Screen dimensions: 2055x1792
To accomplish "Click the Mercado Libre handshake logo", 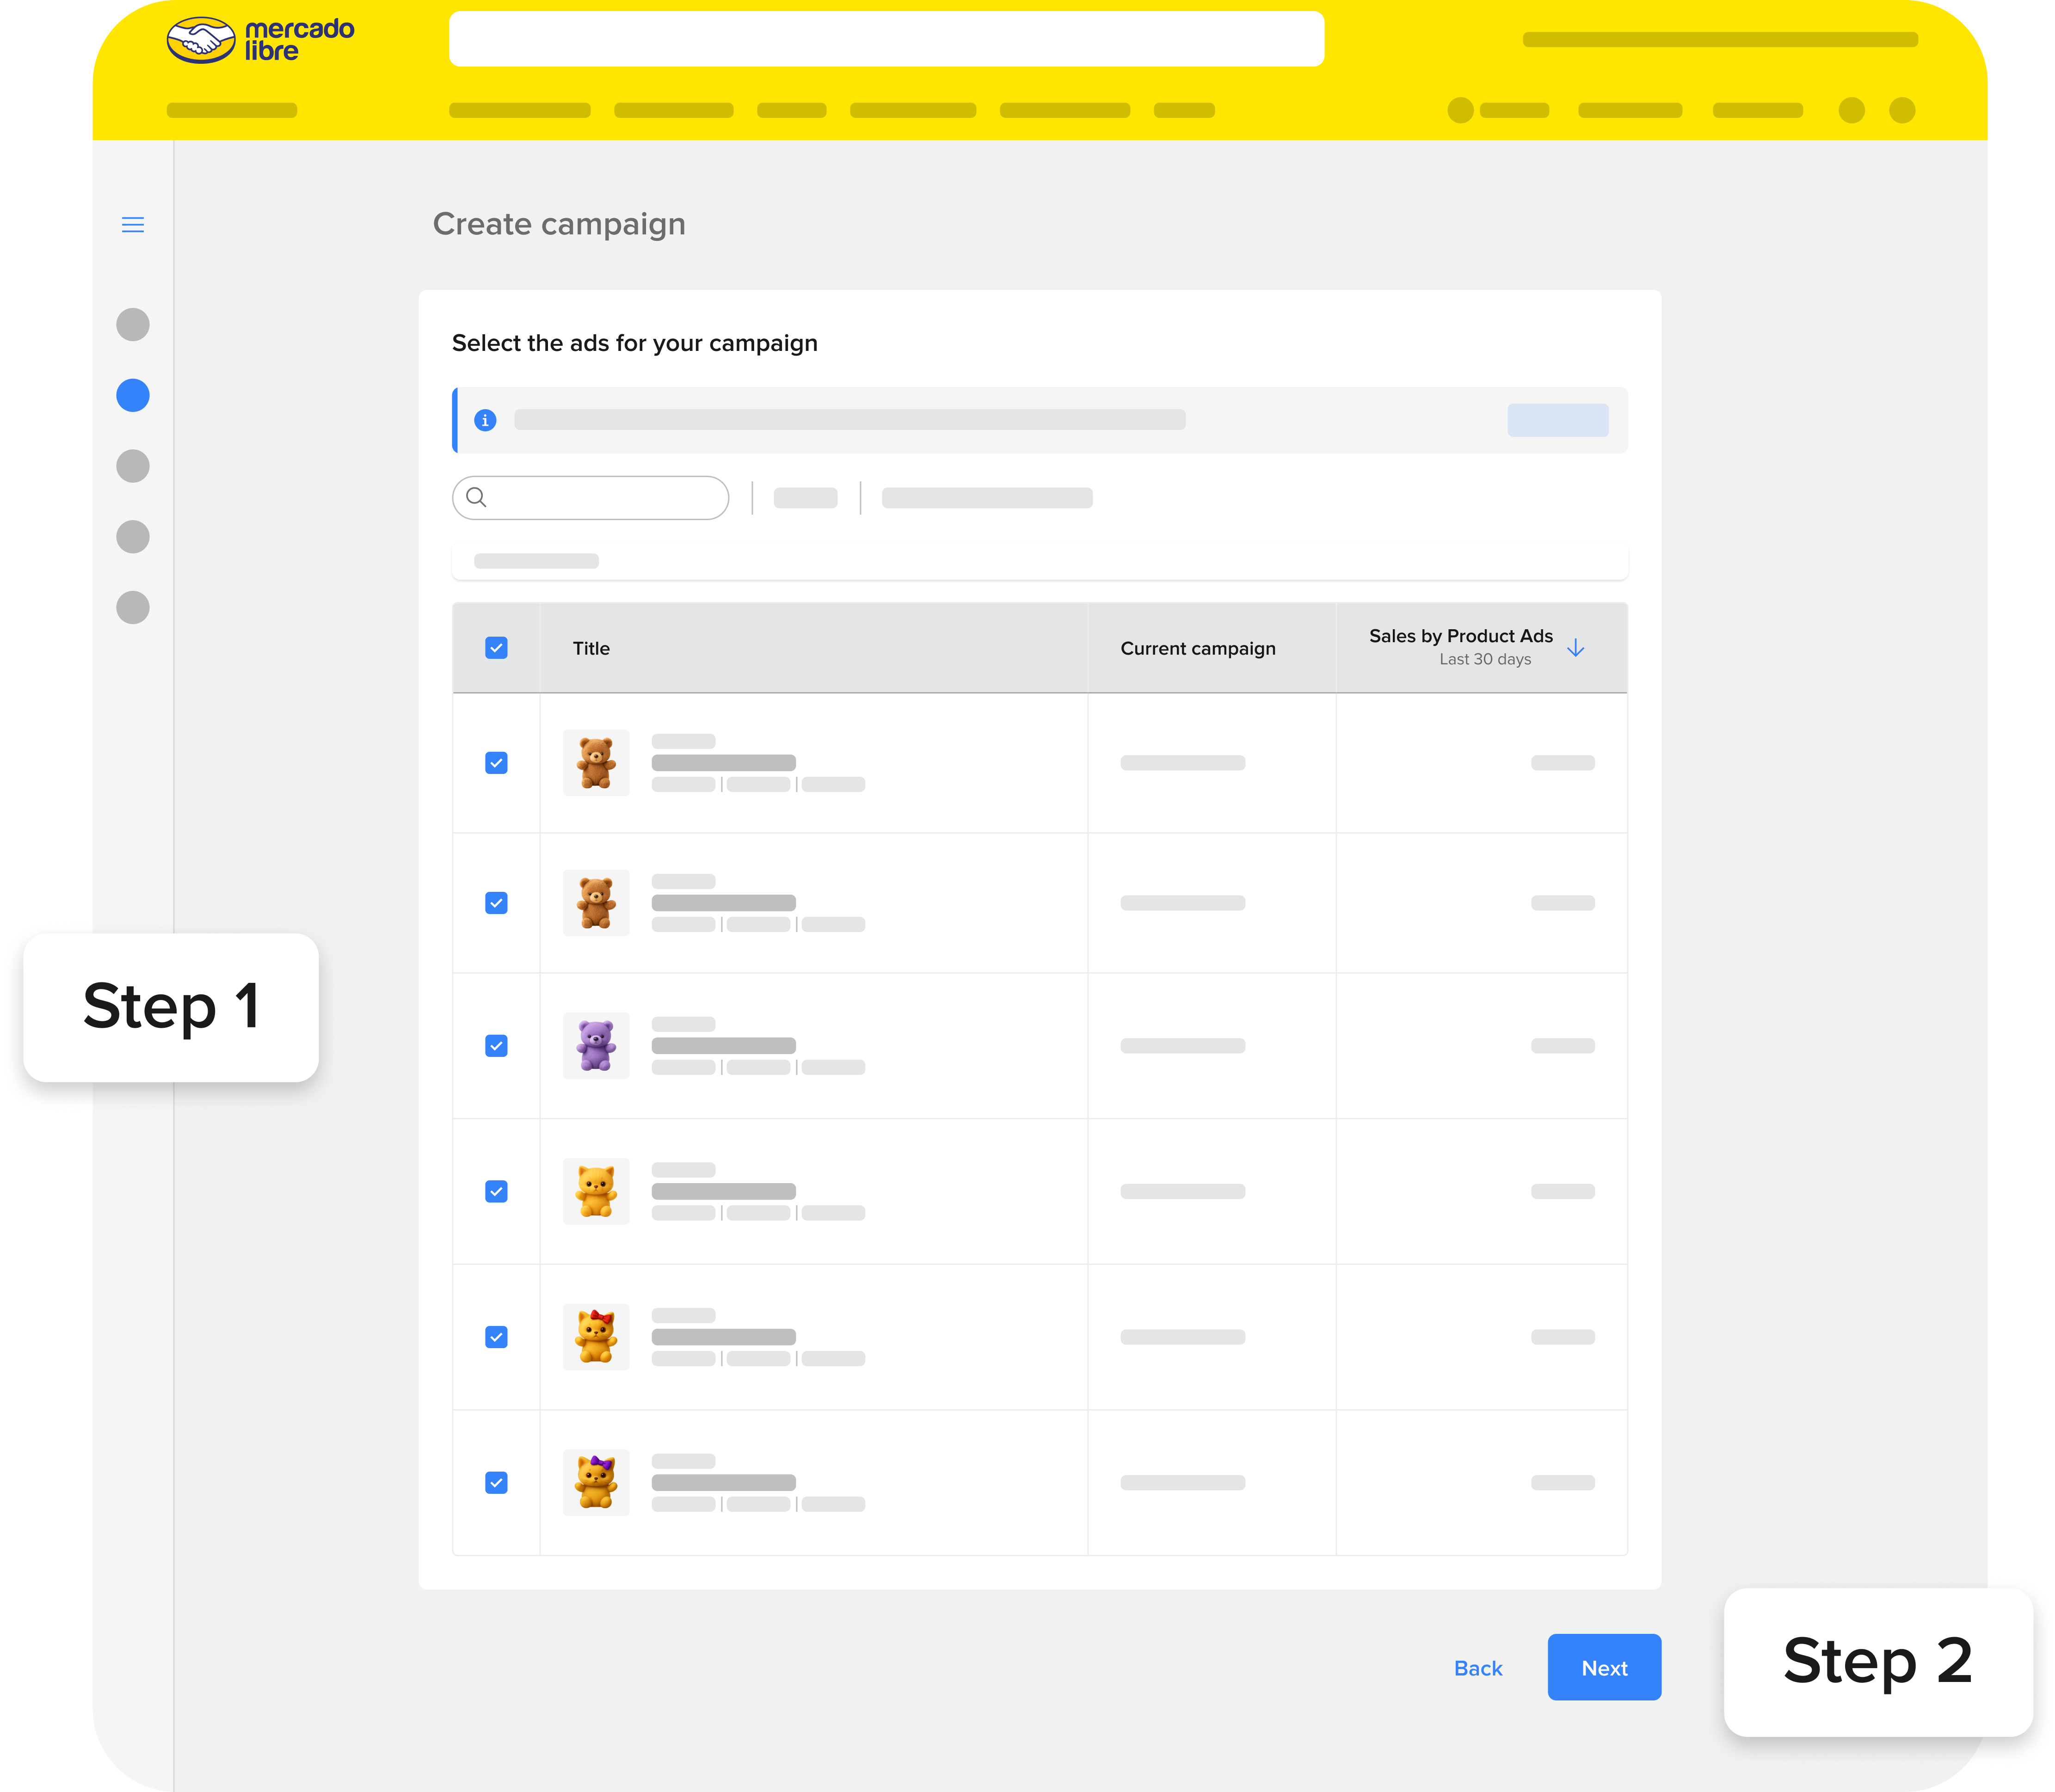I will [x=201, y=40].
